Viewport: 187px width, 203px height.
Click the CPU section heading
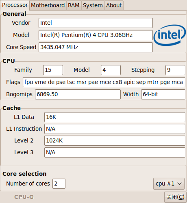[9, 61]
